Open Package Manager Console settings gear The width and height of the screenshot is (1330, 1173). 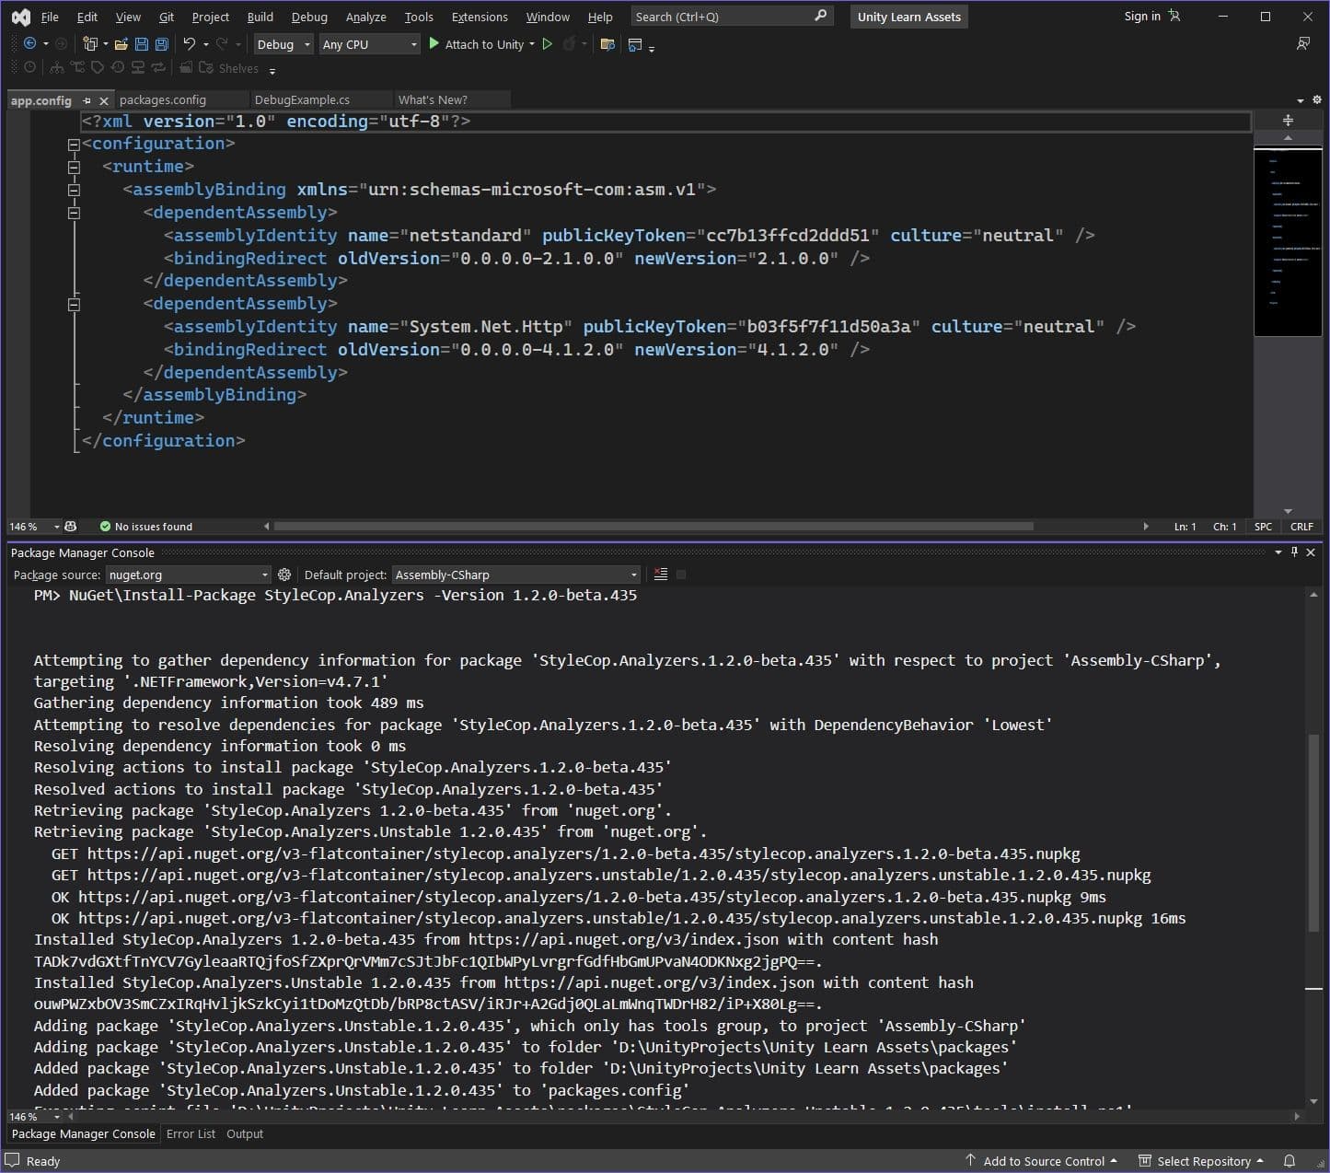click(284, 575)
